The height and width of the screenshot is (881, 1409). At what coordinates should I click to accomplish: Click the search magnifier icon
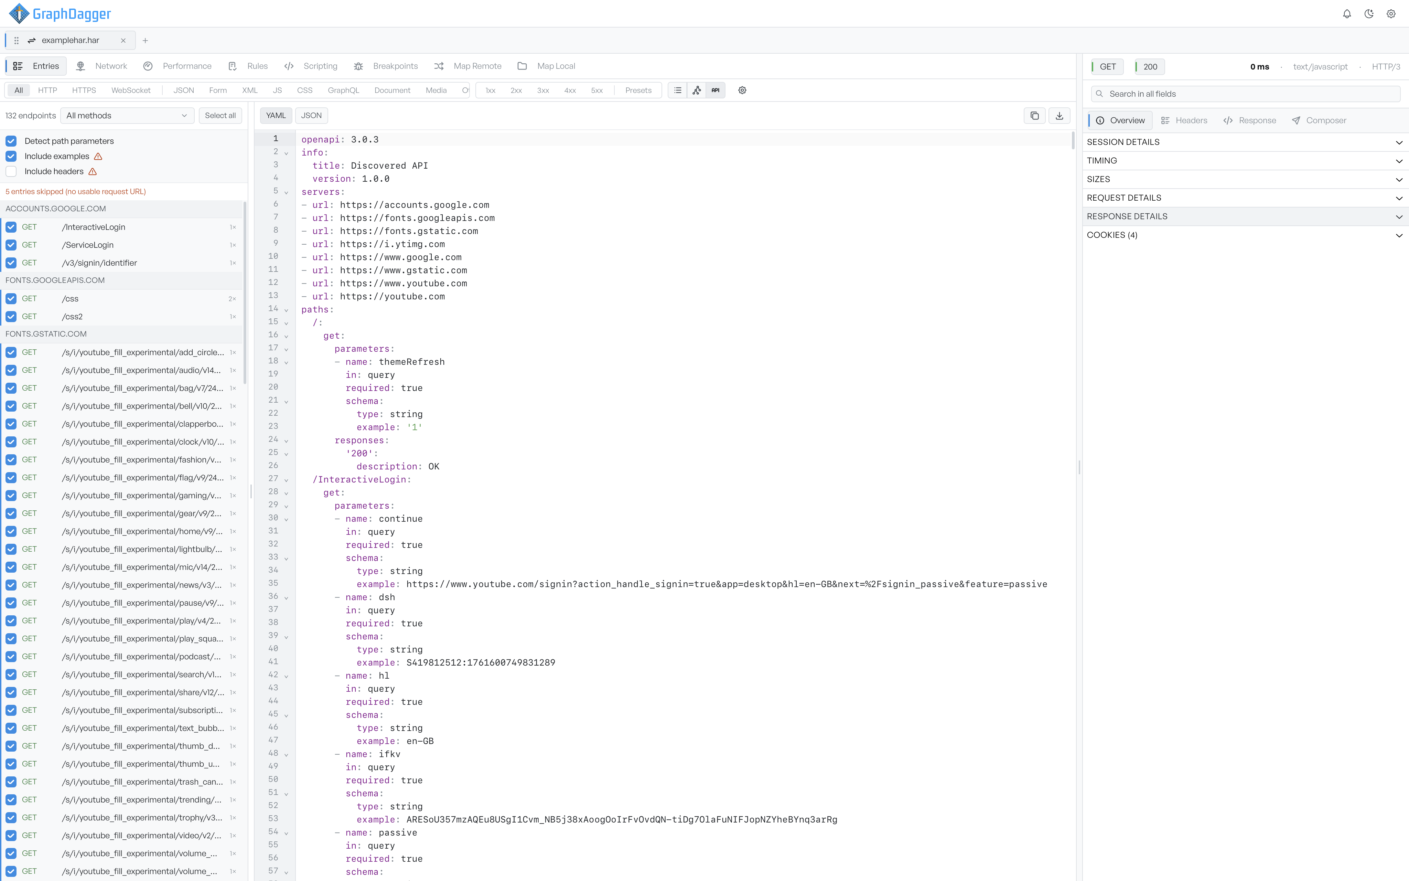coord(1099,94)
